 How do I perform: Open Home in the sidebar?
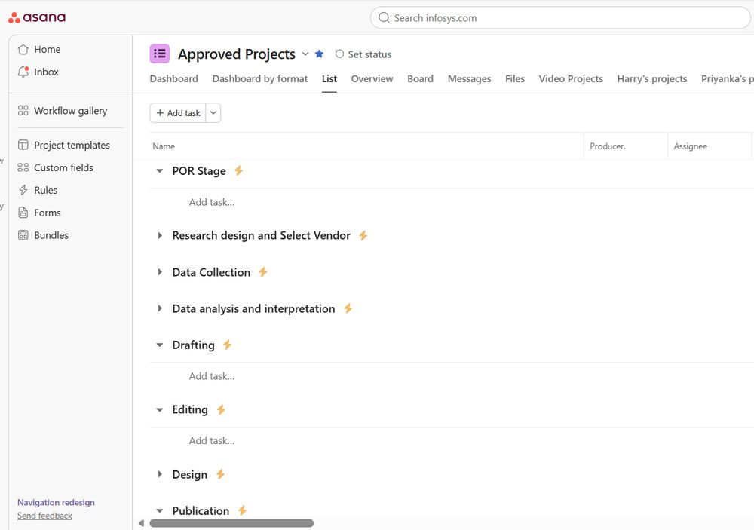47,50
